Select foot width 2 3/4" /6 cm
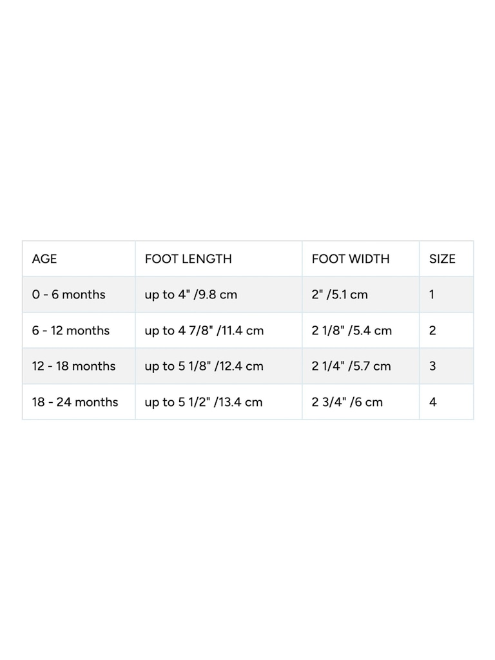Image resolution: width=495 pixels, height=660 pixels. coord(347,402)
